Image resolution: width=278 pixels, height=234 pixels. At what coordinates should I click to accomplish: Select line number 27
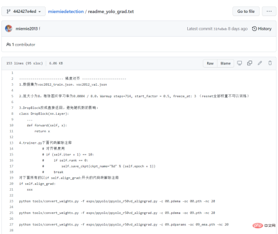pos(12,224)
